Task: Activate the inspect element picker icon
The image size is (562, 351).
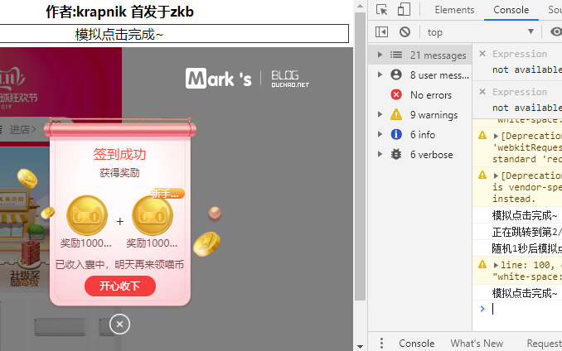Action: (381, 10)
